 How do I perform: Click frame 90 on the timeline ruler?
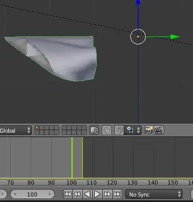pyautogui.click(x=51, y=183)
